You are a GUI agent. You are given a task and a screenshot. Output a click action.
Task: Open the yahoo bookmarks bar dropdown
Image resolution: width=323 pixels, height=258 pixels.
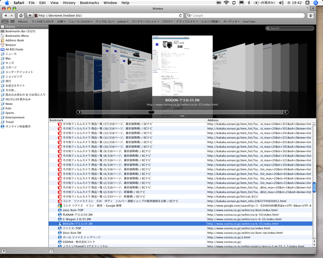click(123, 21)
